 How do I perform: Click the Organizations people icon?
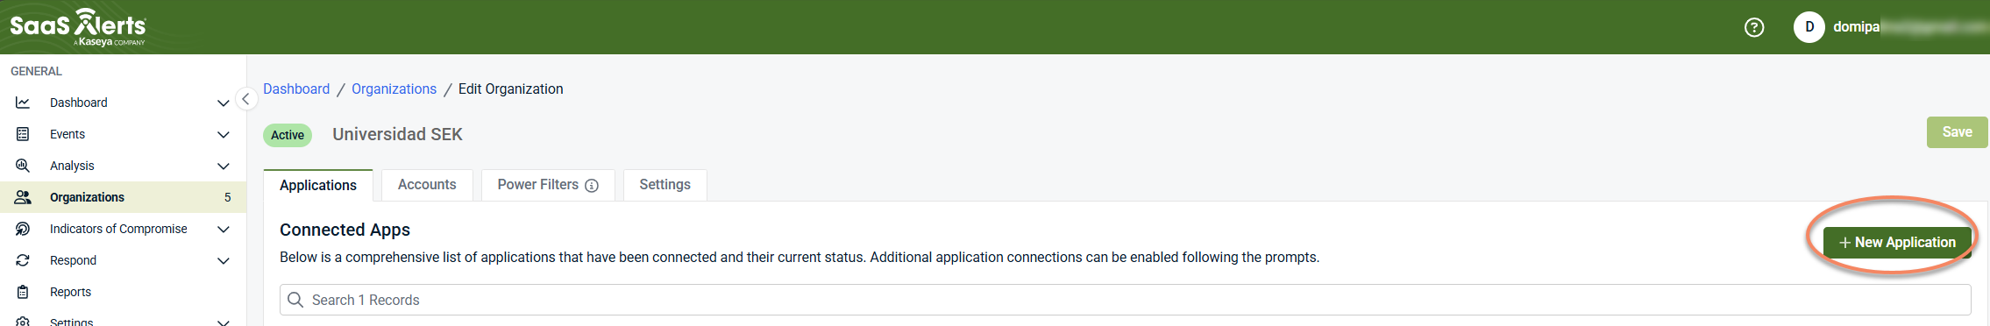click(x=23, y=197)
